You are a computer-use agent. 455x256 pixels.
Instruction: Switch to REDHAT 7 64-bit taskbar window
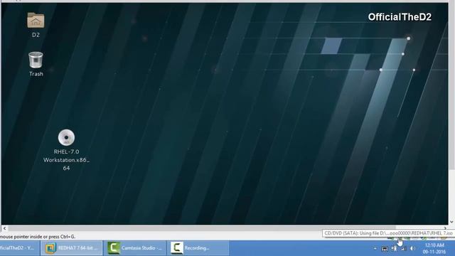(x=71, y=248)
